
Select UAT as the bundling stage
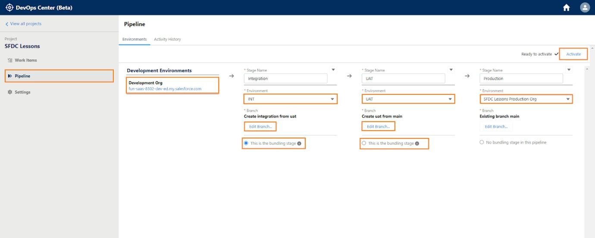(364, 143)
